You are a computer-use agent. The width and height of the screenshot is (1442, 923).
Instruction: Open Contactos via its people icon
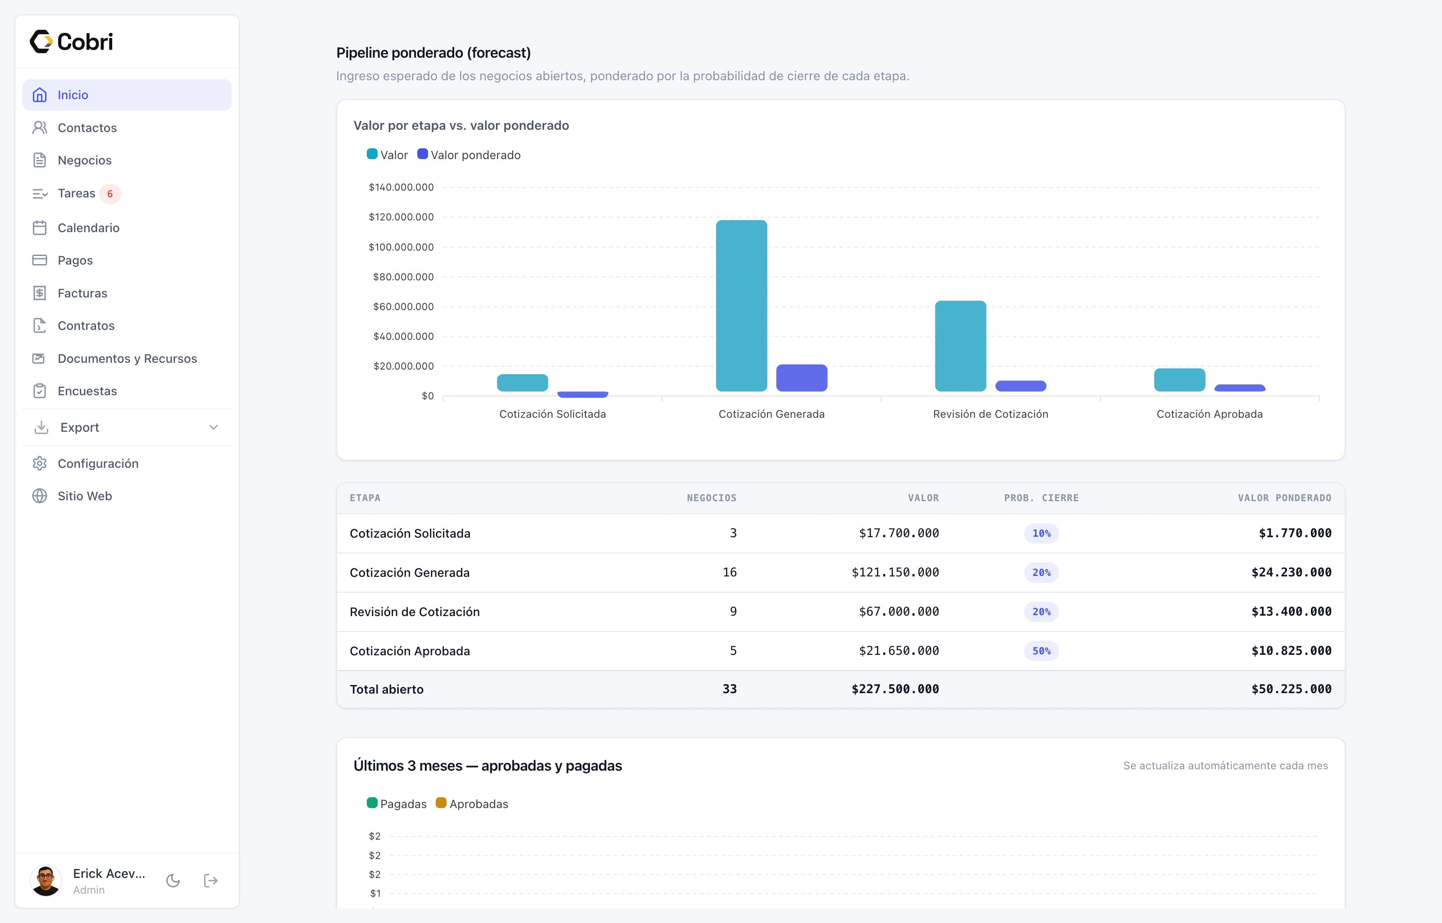40,128
